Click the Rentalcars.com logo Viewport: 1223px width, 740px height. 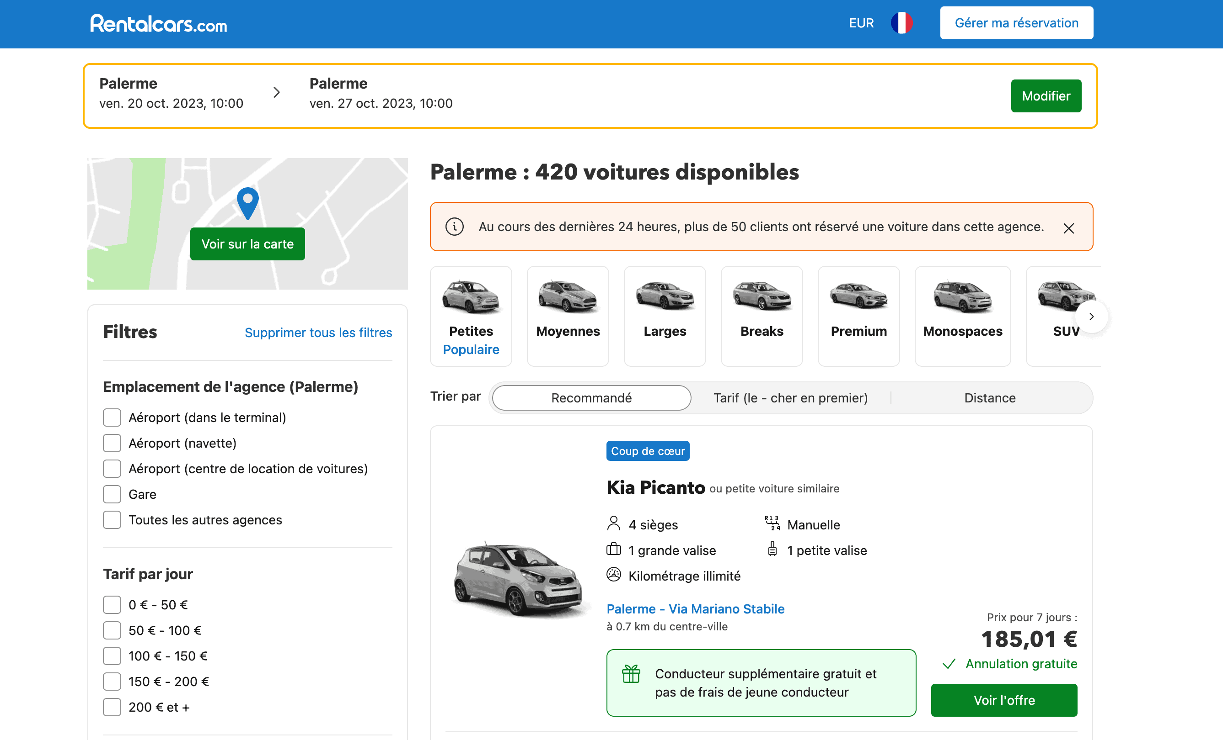(158, 23)
